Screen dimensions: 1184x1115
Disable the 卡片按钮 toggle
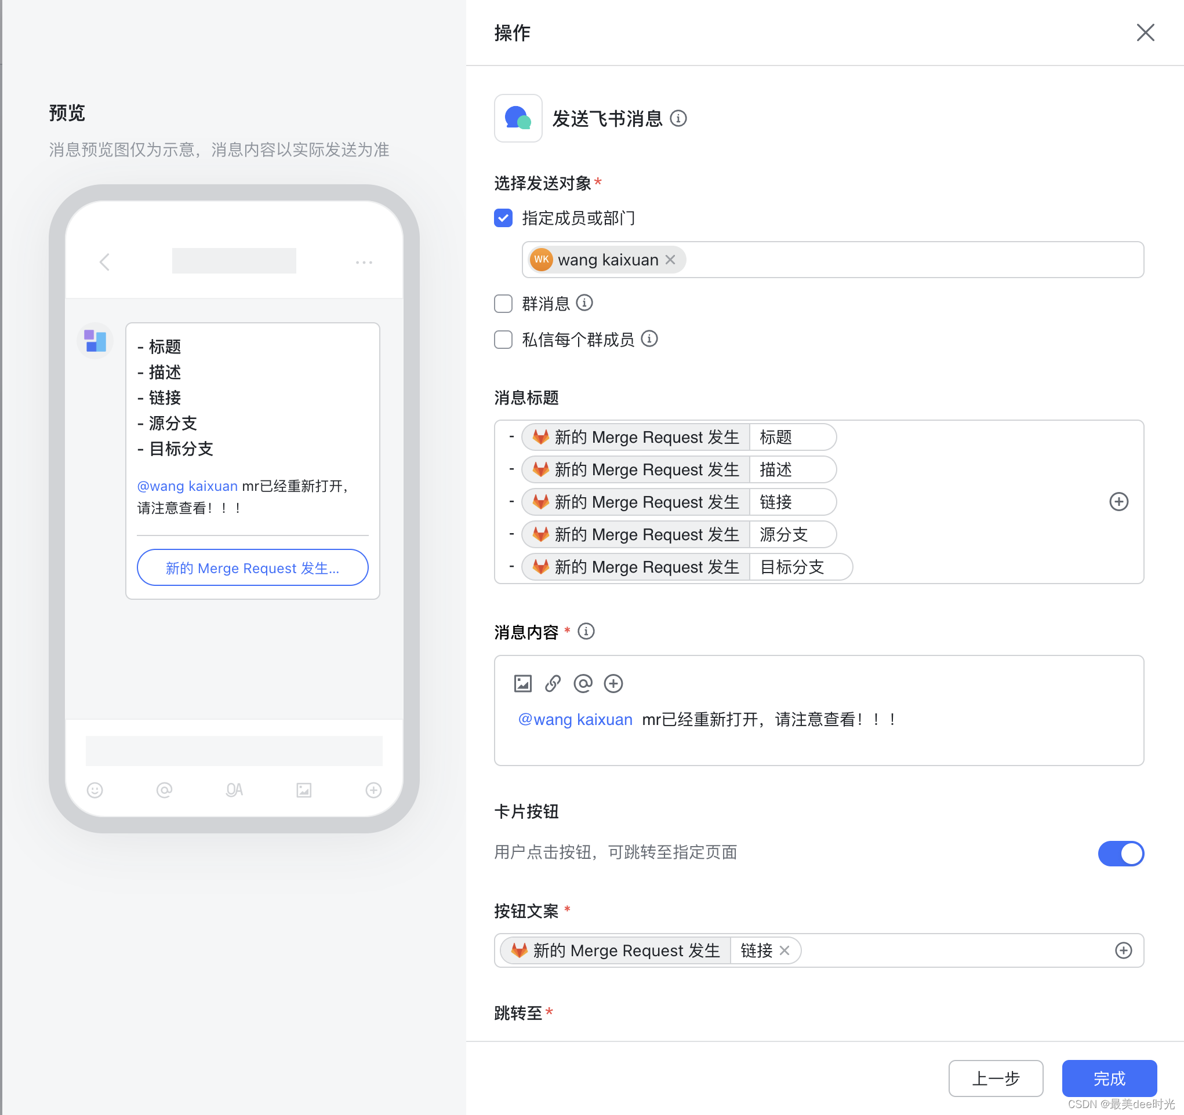[x=1121, y=854]
